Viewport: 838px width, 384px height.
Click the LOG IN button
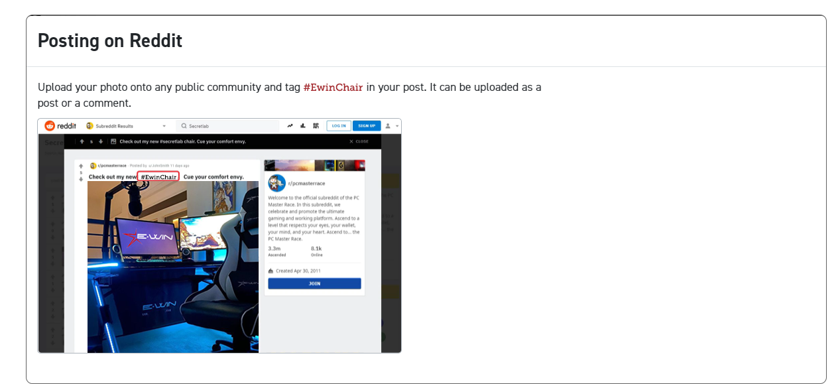(x=339, y=126)
